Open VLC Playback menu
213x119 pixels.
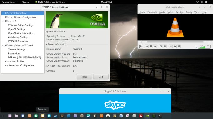(152, 12)
